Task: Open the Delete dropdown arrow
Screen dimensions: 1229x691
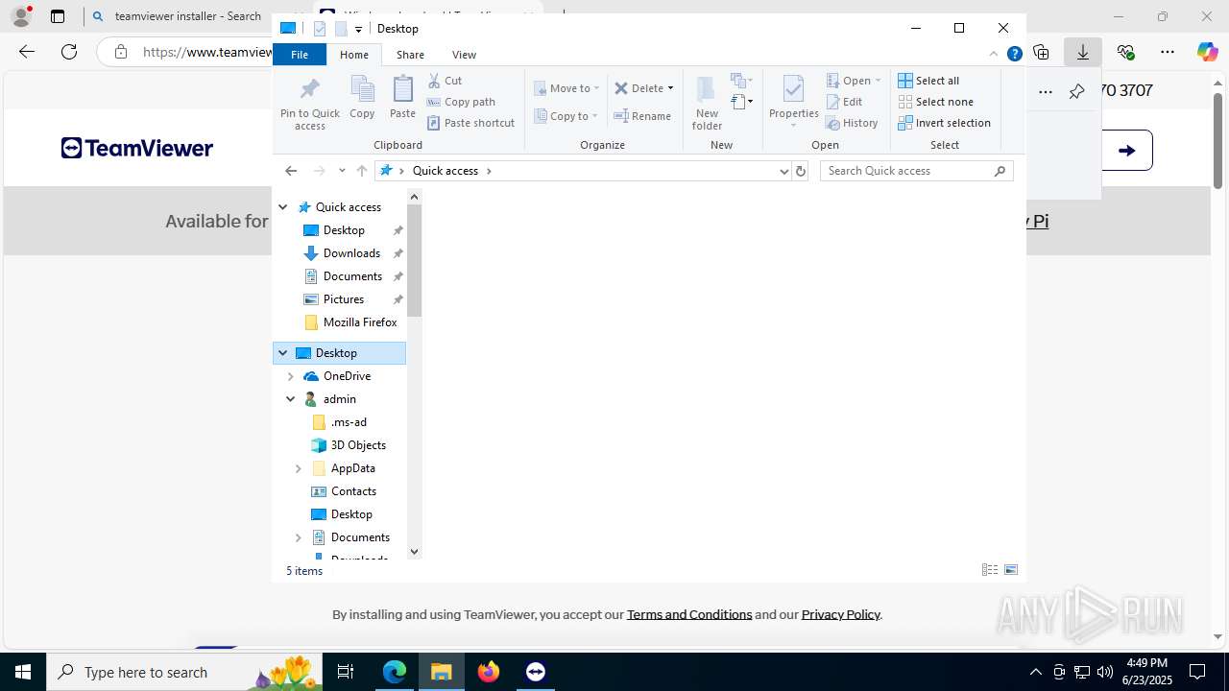Action: (670, 88)
